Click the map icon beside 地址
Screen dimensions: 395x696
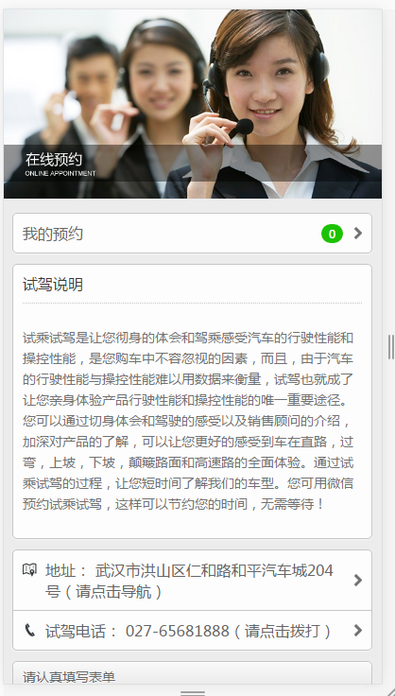(x=29, y=569)
